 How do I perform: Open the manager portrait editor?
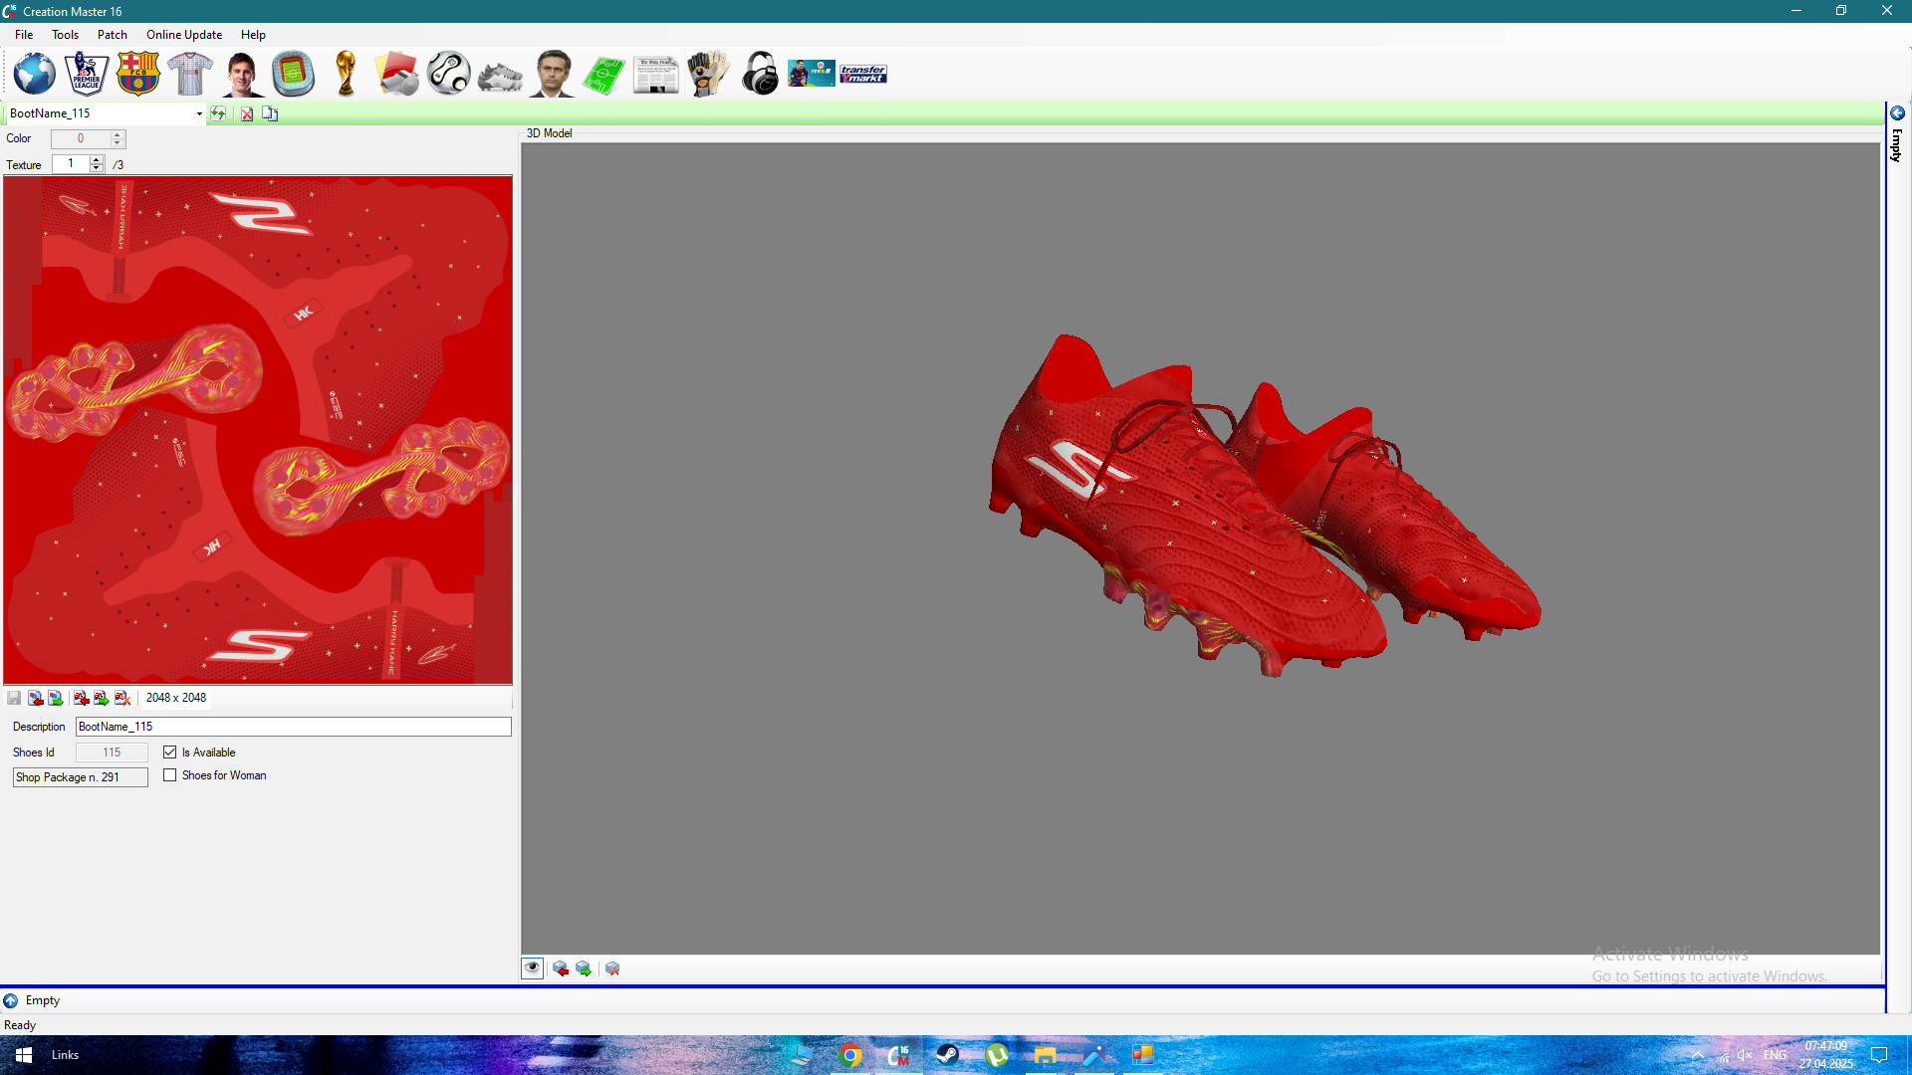552,74
